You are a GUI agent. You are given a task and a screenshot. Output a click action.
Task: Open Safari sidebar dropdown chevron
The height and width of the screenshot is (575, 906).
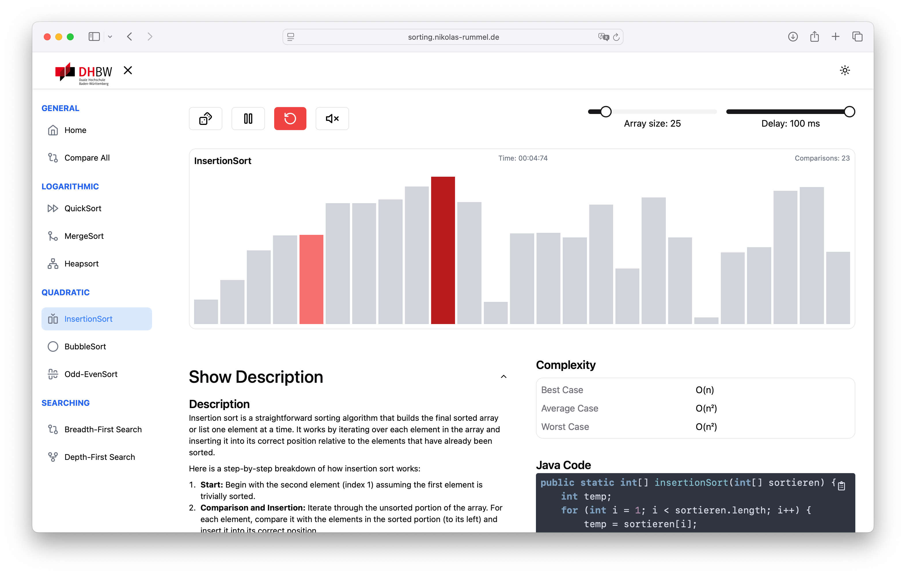(110, 37)
